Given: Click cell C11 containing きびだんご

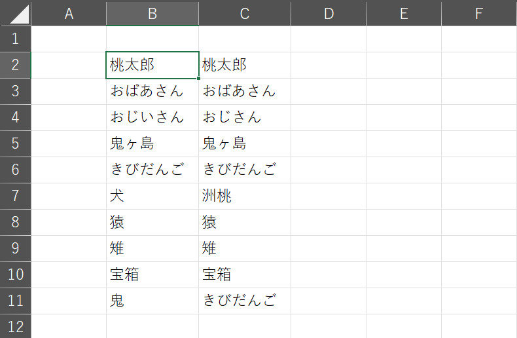Looking at the screenshot, I should (245, 301).
